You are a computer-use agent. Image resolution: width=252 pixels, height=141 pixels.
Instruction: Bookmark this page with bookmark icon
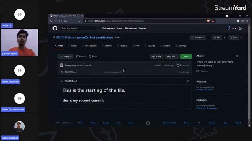click(80, 21)
